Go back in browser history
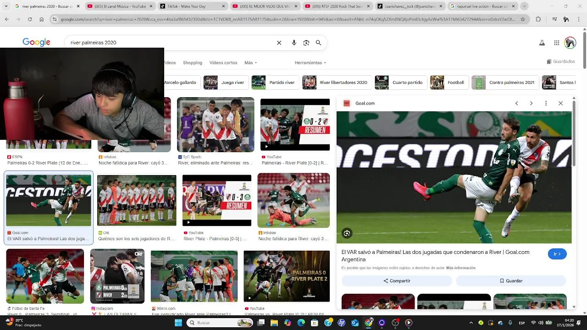The image size is (587, 330). 7,19
